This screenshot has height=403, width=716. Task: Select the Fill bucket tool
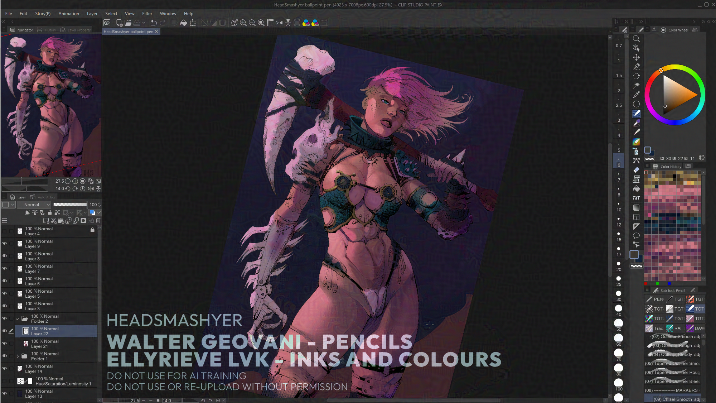[x=636, y=188]
